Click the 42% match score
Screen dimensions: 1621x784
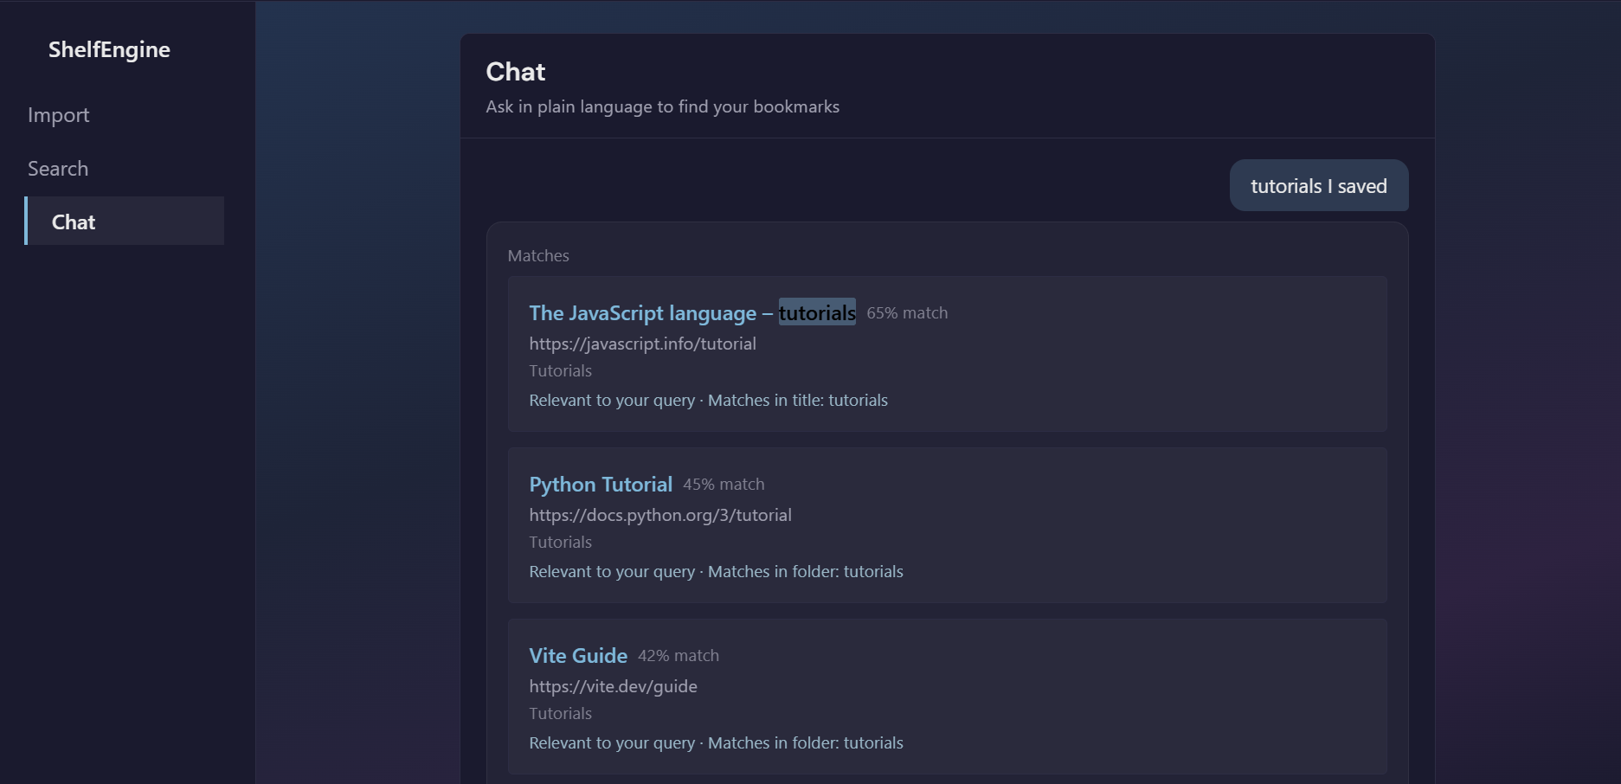679,656
